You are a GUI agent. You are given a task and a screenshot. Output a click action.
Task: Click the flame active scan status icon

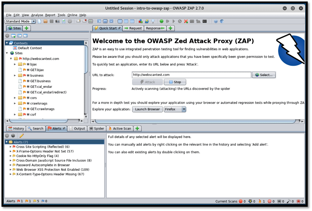click(x=260, y=201)
